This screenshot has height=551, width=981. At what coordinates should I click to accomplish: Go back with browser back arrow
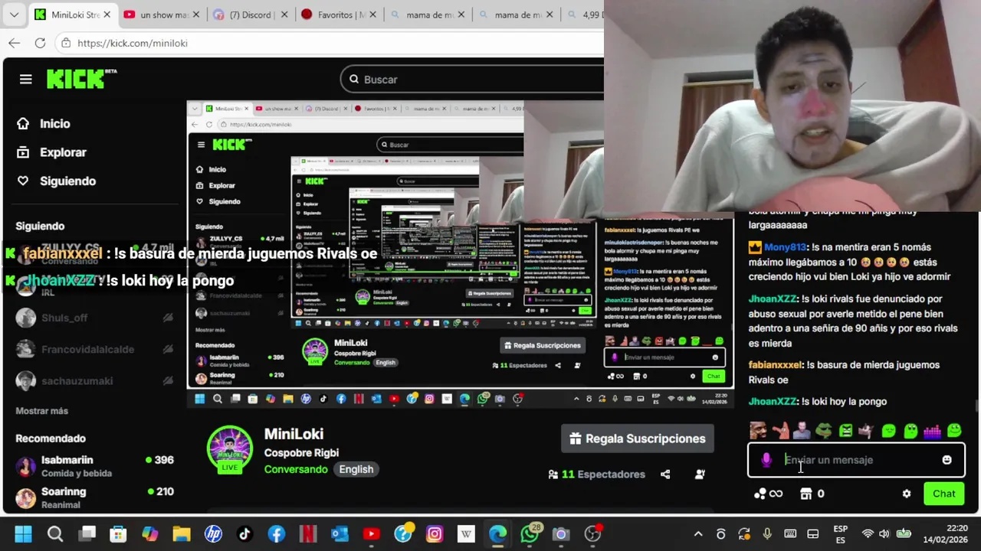pyautogui.click(x=15, y=43)
